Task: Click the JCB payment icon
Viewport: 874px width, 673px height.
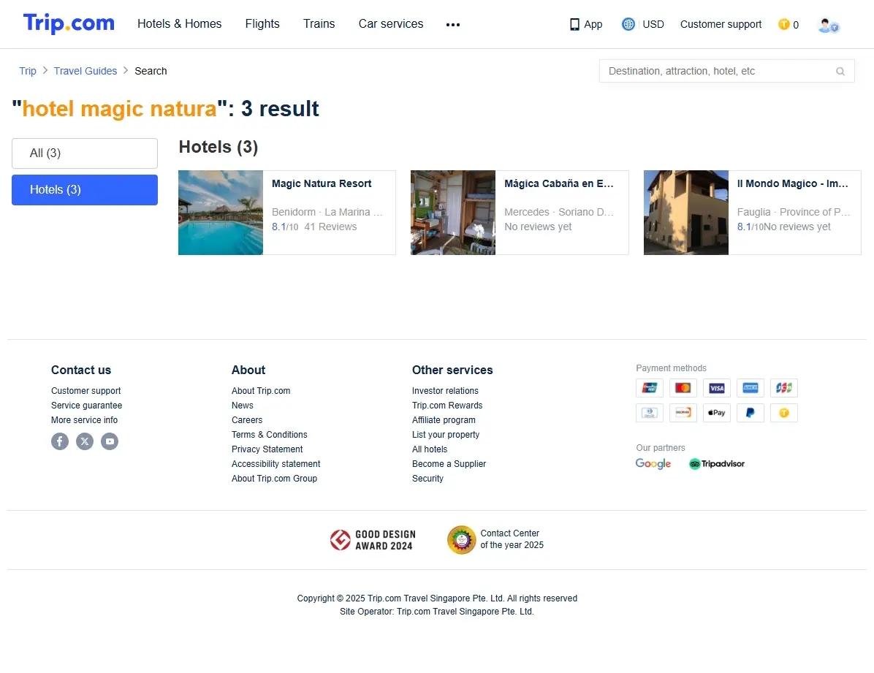Action: tap(783, 387)
